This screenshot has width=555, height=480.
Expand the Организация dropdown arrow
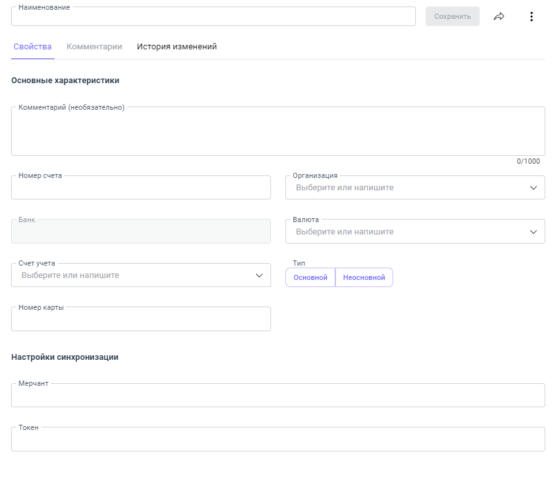(533, 188)
